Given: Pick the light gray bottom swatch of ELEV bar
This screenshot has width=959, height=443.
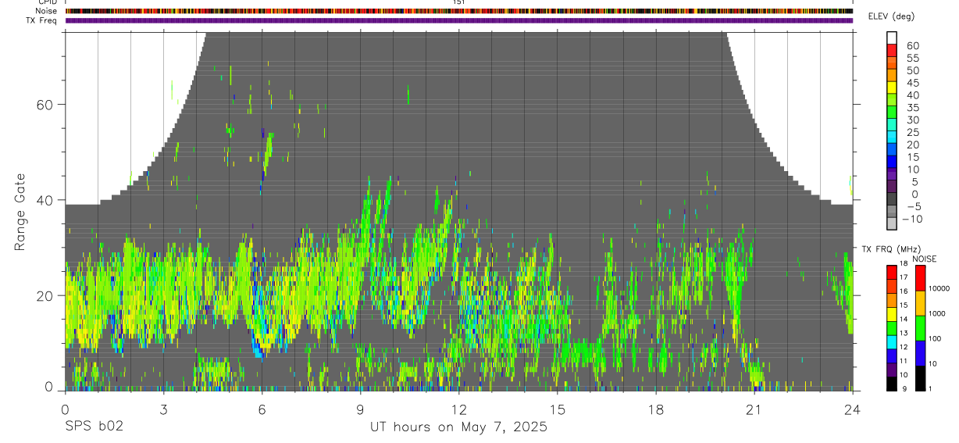Looking at the screenshot, I should pyautogui.click(x=892, y=224).
